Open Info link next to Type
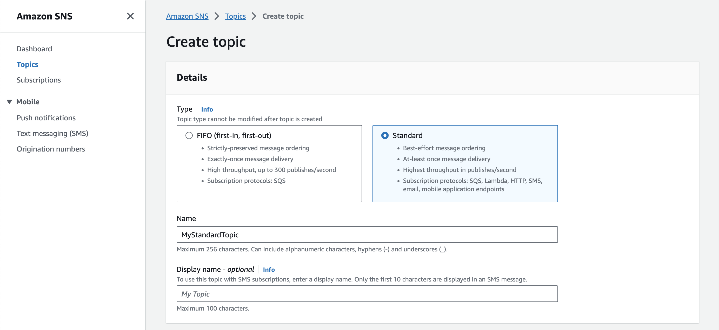719x330 pixels. pyautogui.click(x=207, y=109)
